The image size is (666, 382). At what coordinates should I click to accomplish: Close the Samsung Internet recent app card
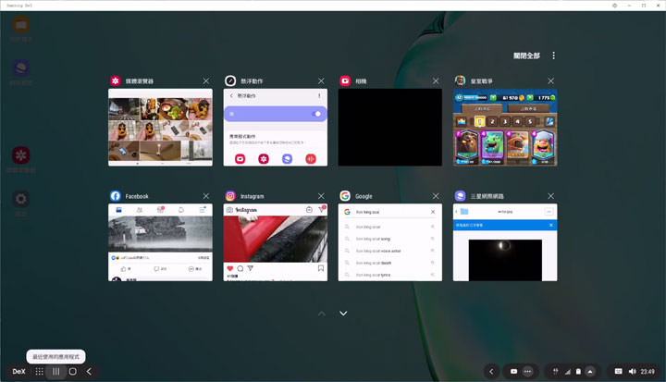coord(551,196)
